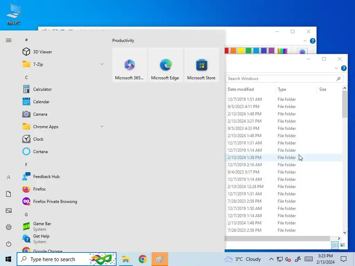Select the green color in Paint
Screen dimensions: 355x266
click(x=249, y=51)
